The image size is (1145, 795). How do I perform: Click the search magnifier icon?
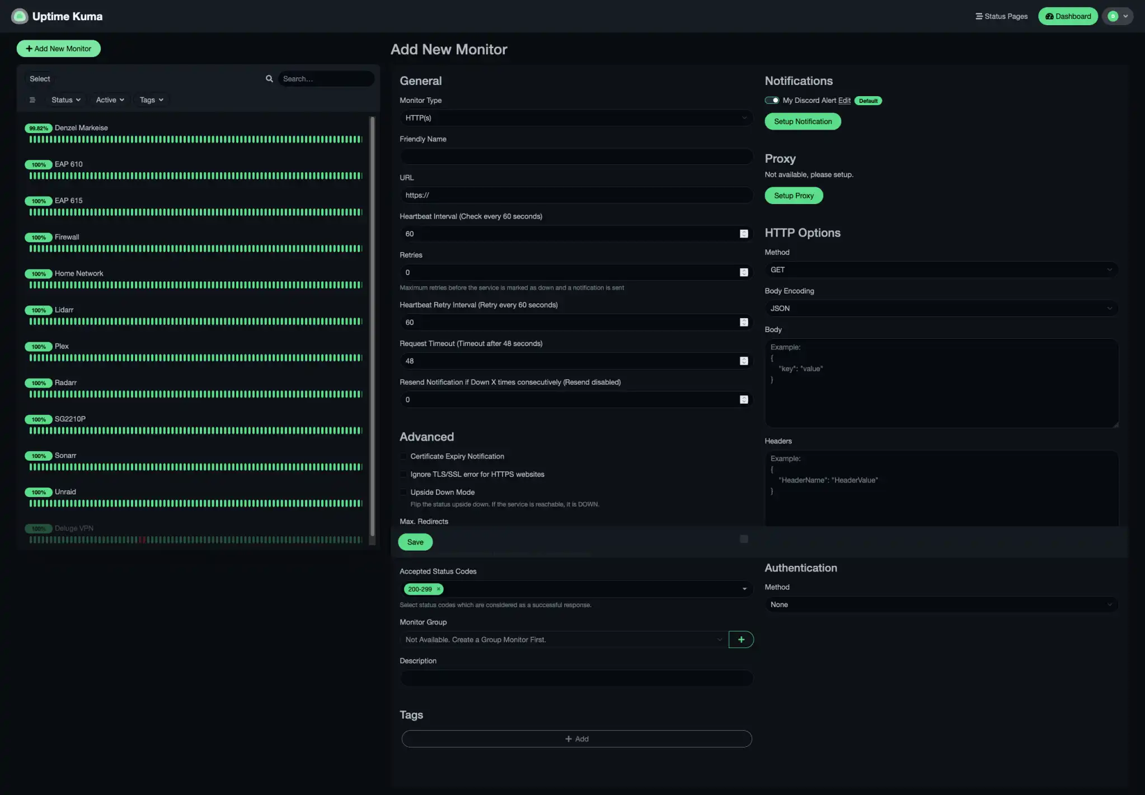click(269, 79)
